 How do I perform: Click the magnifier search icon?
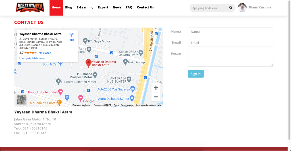tap(231, 8)
